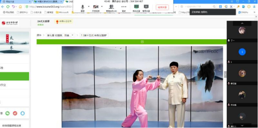Open the manage members panel
This screenshot has width=258, height=128.
[111, 8]
